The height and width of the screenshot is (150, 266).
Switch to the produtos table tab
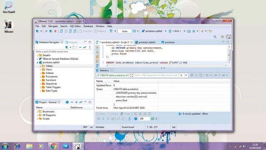pyautogui.click(x=168, y=42)
